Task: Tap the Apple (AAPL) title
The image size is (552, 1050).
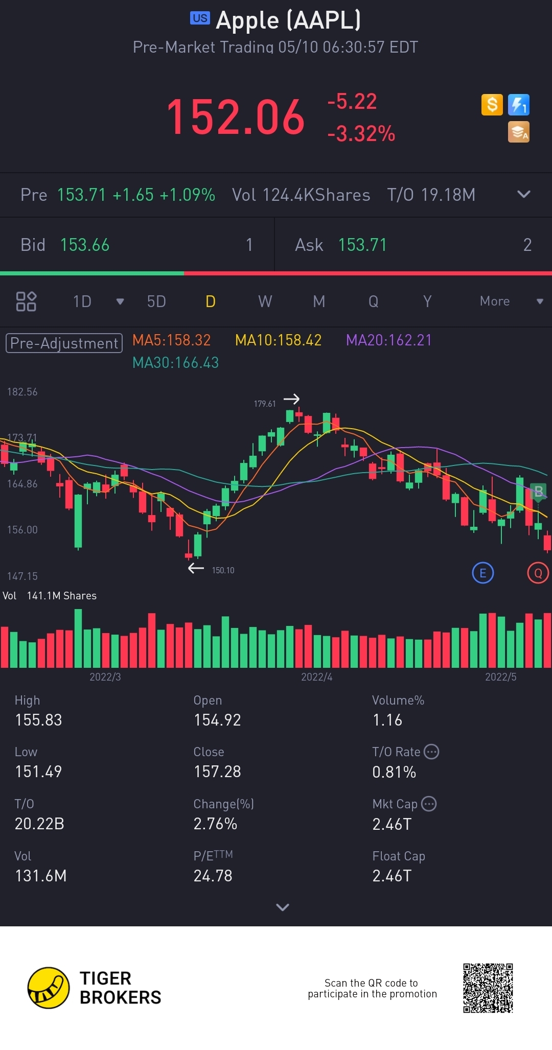Action: (x=288, y=20)
